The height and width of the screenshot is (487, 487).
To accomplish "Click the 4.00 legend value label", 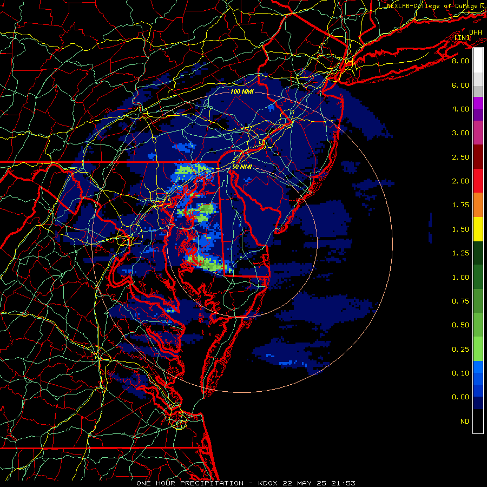I will [x=460, y=109].
